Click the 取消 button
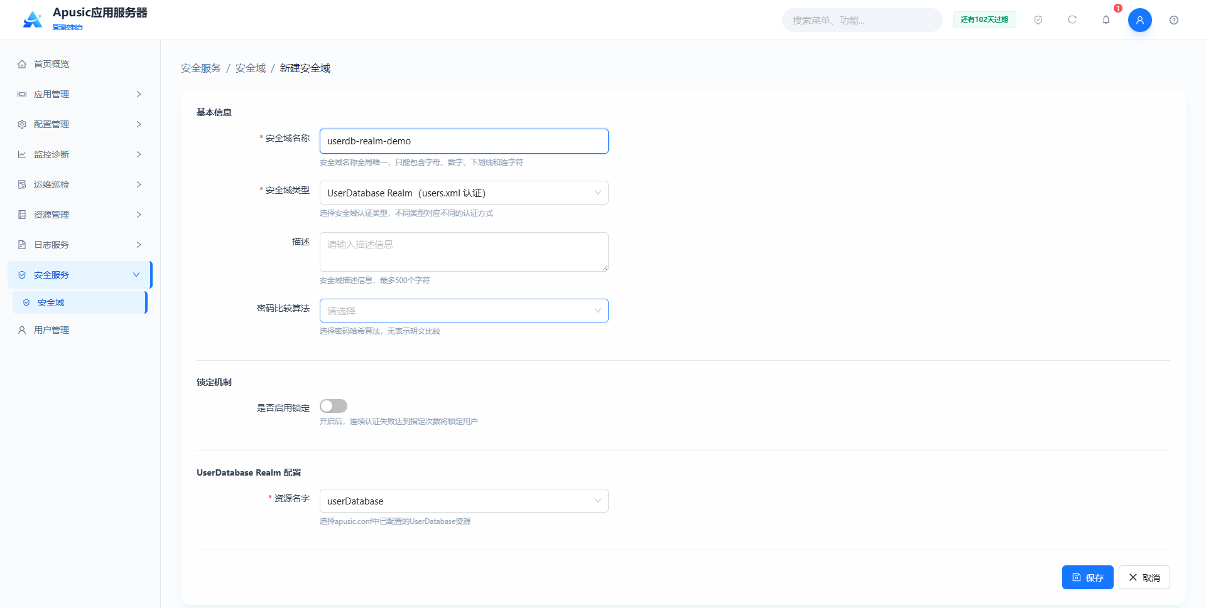Viewport: 1206px width, 608px height. pos(1144,577)
